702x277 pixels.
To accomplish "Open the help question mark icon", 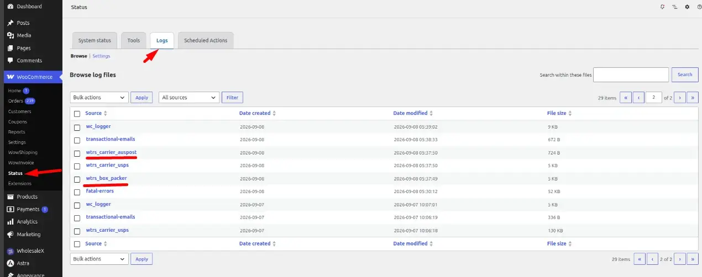I will (x=699, y=7).
